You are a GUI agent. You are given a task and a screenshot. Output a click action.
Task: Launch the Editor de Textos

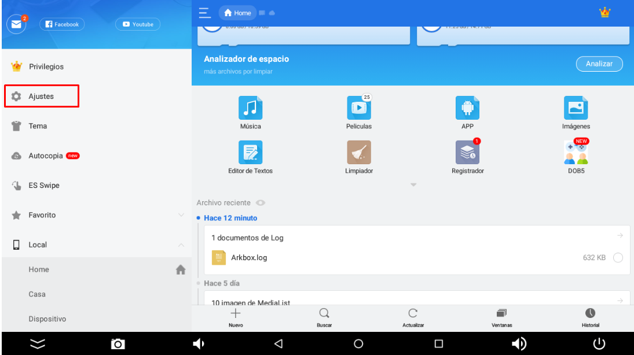point(250,153)
